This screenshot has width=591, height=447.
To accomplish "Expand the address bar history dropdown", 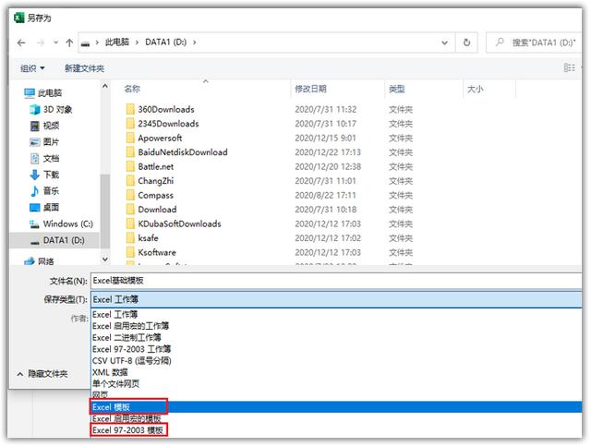I will [445, 42].
